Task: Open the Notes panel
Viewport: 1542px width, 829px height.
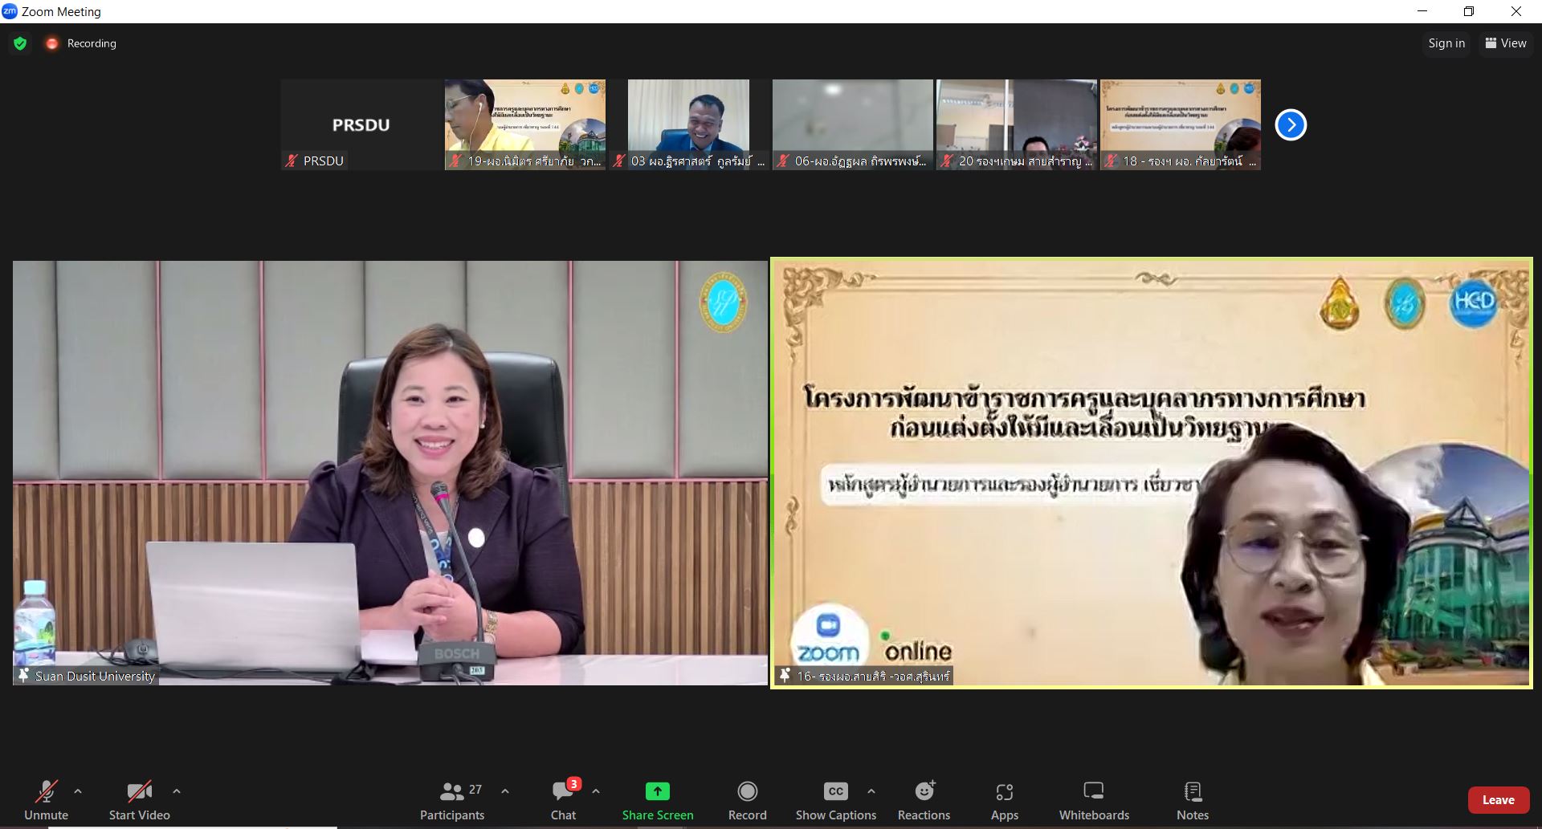Action: pyautogui.click(x=1193, y=801)
